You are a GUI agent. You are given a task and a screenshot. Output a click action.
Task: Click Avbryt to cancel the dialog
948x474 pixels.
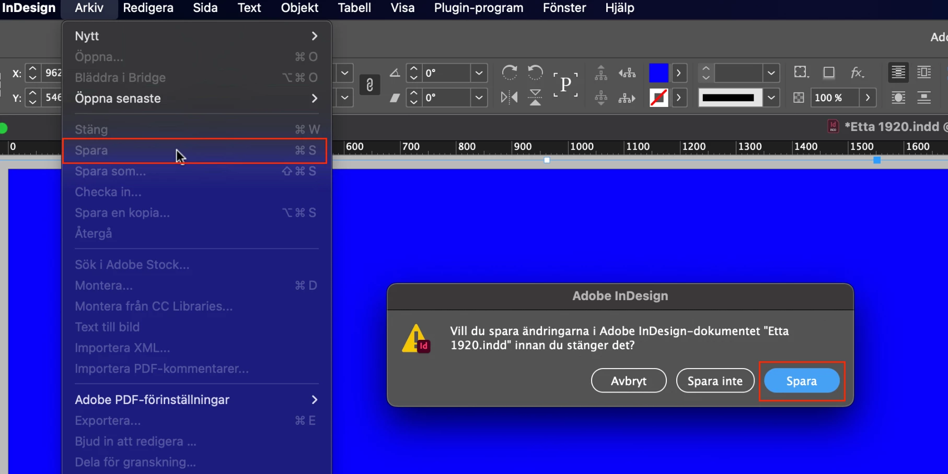pyautogui.click(x=629, y=381)
